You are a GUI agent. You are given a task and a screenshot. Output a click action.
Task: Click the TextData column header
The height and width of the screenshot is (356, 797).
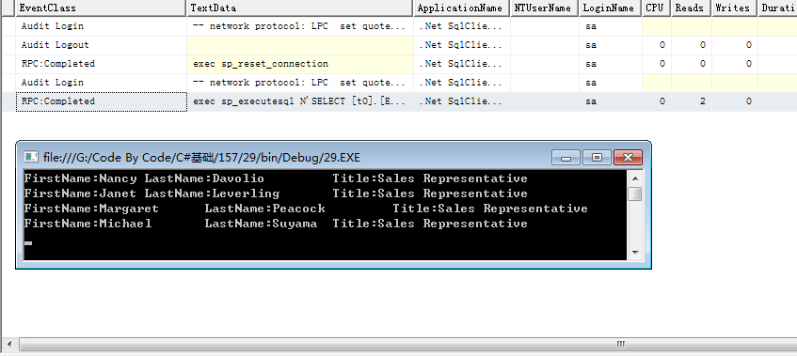tap(300, 8)
